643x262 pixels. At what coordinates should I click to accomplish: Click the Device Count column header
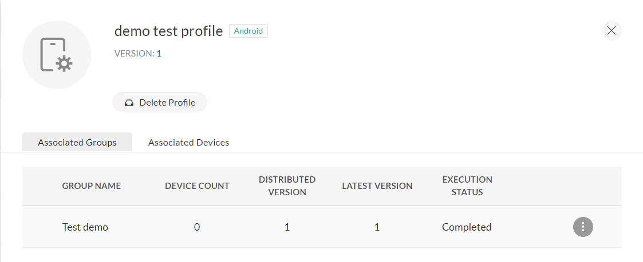(x=197, y=186)
